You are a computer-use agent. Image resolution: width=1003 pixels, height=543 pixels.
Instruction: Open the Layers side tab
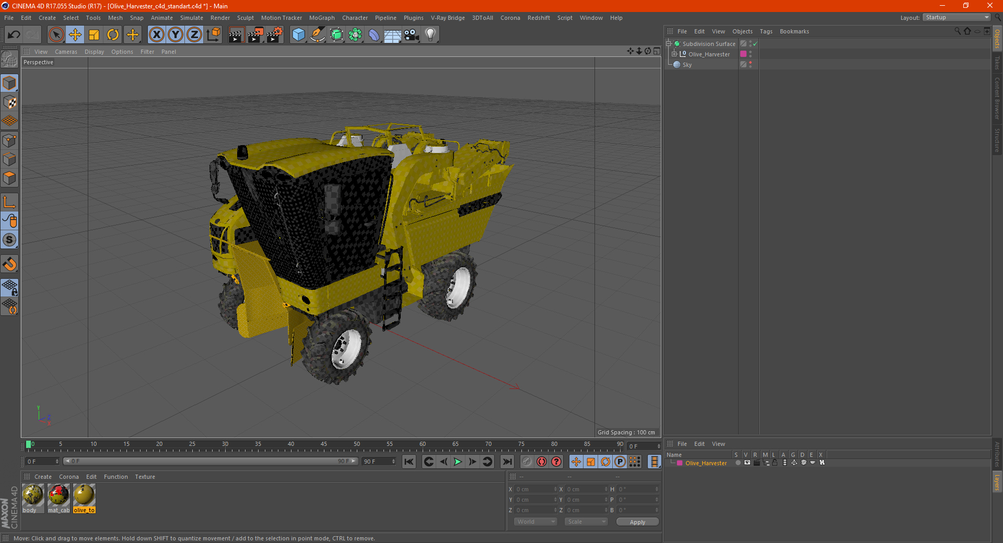tap(997, 482)
